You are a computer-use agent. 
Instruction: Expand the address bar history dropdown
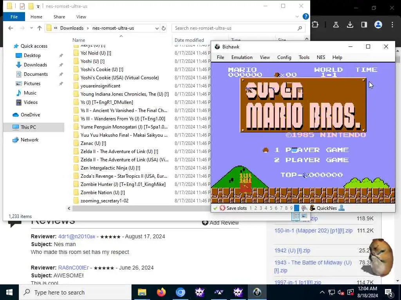[x=157, y=28]
